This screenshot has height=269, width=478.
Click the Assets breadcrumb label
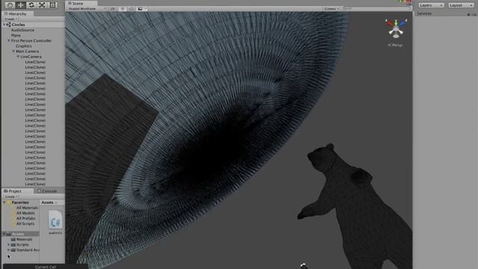pos(47,202)
